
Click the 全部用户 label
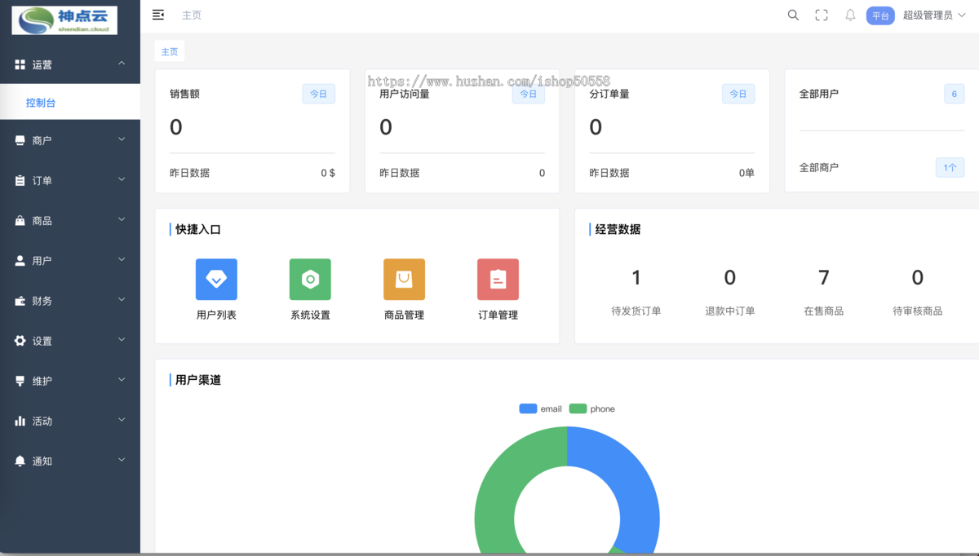coord(819,94)
